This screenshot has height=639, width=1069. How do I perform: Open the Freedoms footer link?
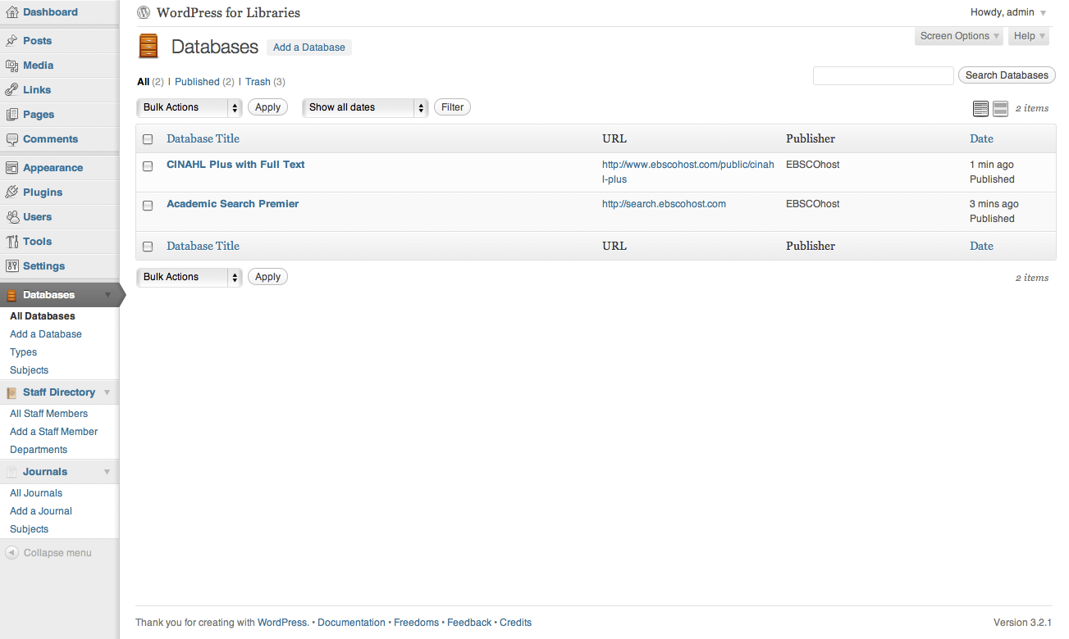coord(416,623)
